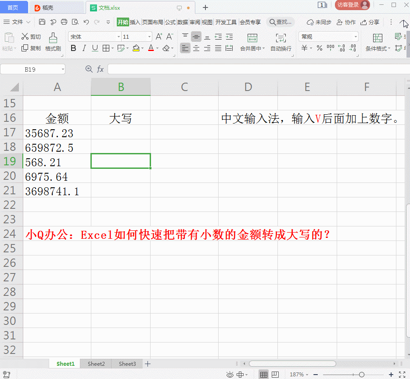This screenshot has height=379, width=410.
Task: Click decrease indent icon
Action: click(x=218, y=37)
